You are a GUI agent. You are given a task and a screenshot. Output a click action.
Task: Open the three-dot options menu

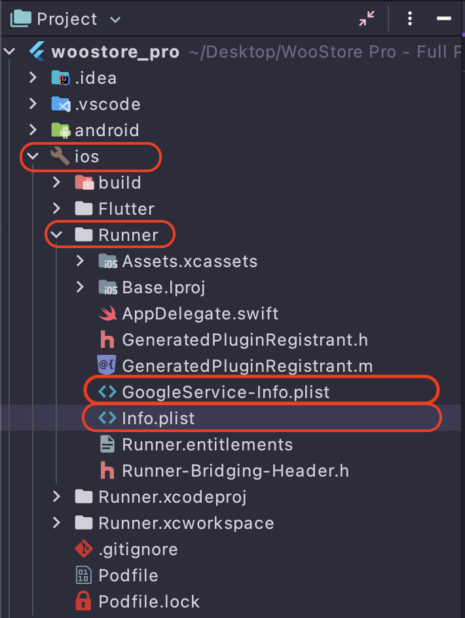point(409,18)
